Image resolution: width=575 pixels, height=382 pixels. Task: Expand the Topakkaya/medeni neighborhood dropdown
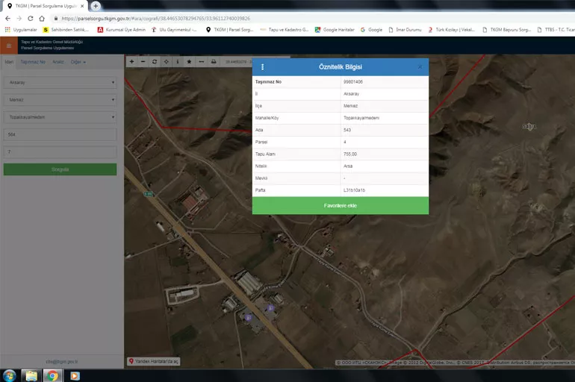(x=60, y=117)
